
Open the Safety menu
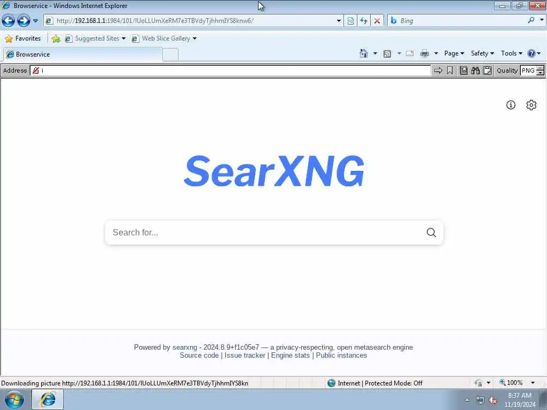482,53
